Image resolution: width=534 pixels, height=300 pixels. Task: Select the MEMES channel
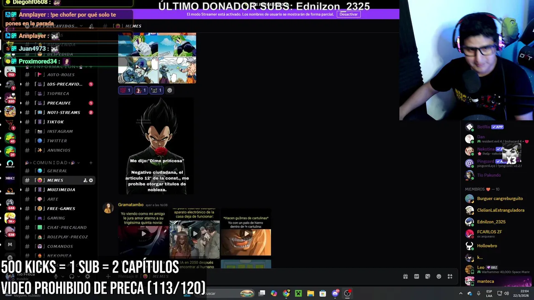tap(54, 180)
